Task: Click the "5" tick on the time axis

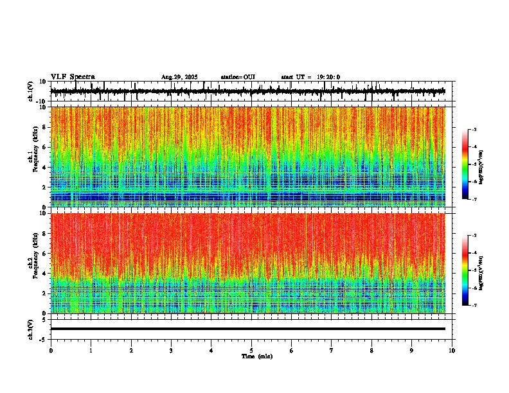Action: click(x=251, y=351)
